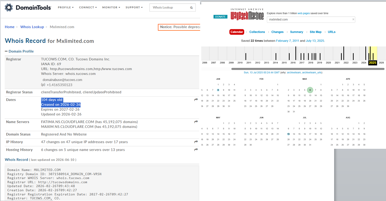Screen dimensions: 386x201
Task: Click the archiveteam link in why text
Action: pyautogui.click(x=293, y=73)
